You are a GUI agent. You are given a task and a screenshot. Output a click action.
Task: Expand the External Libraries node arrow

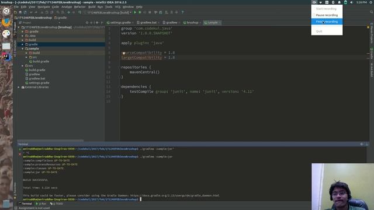(x=19, y=87)
